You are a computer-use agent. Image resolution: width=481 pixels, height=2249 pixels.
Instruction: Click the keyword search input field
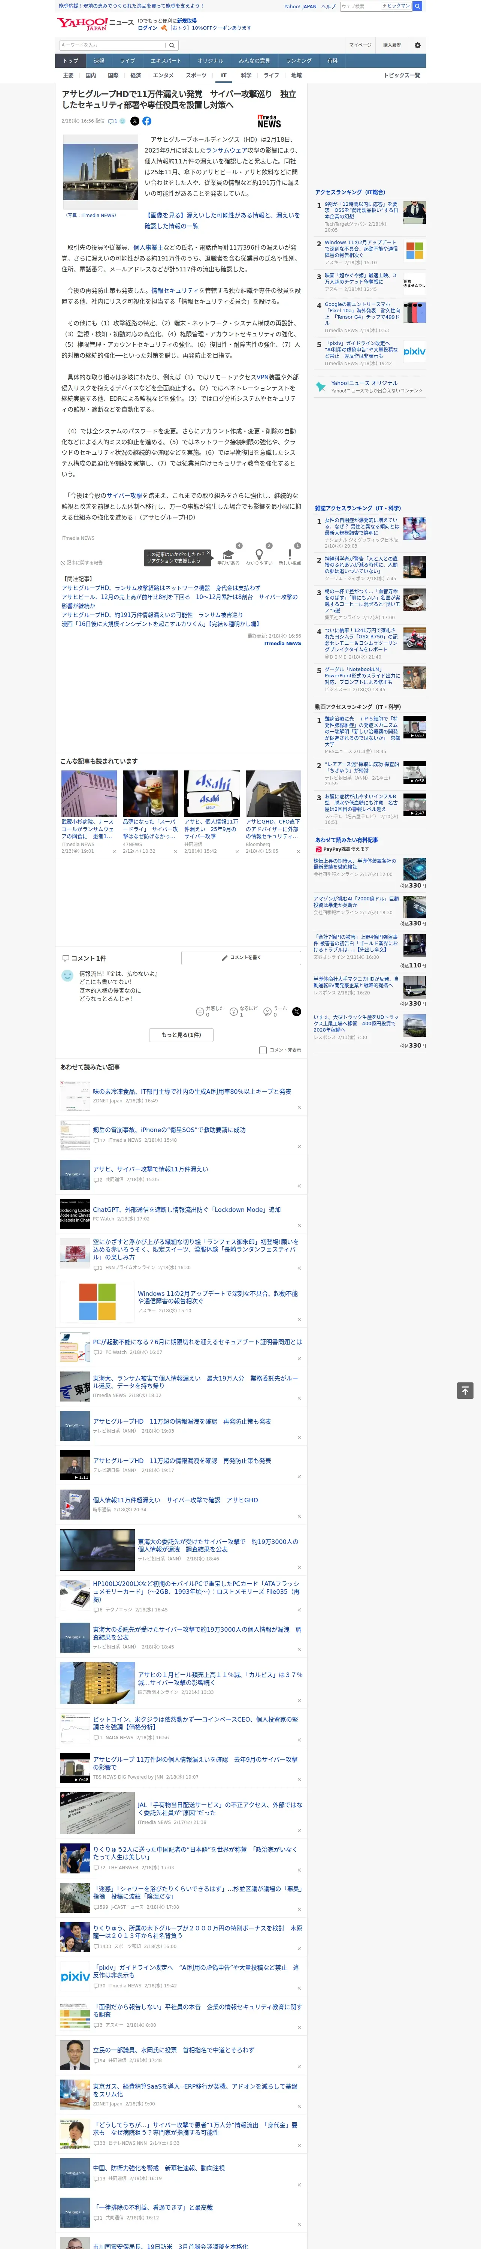coord(113,45)
